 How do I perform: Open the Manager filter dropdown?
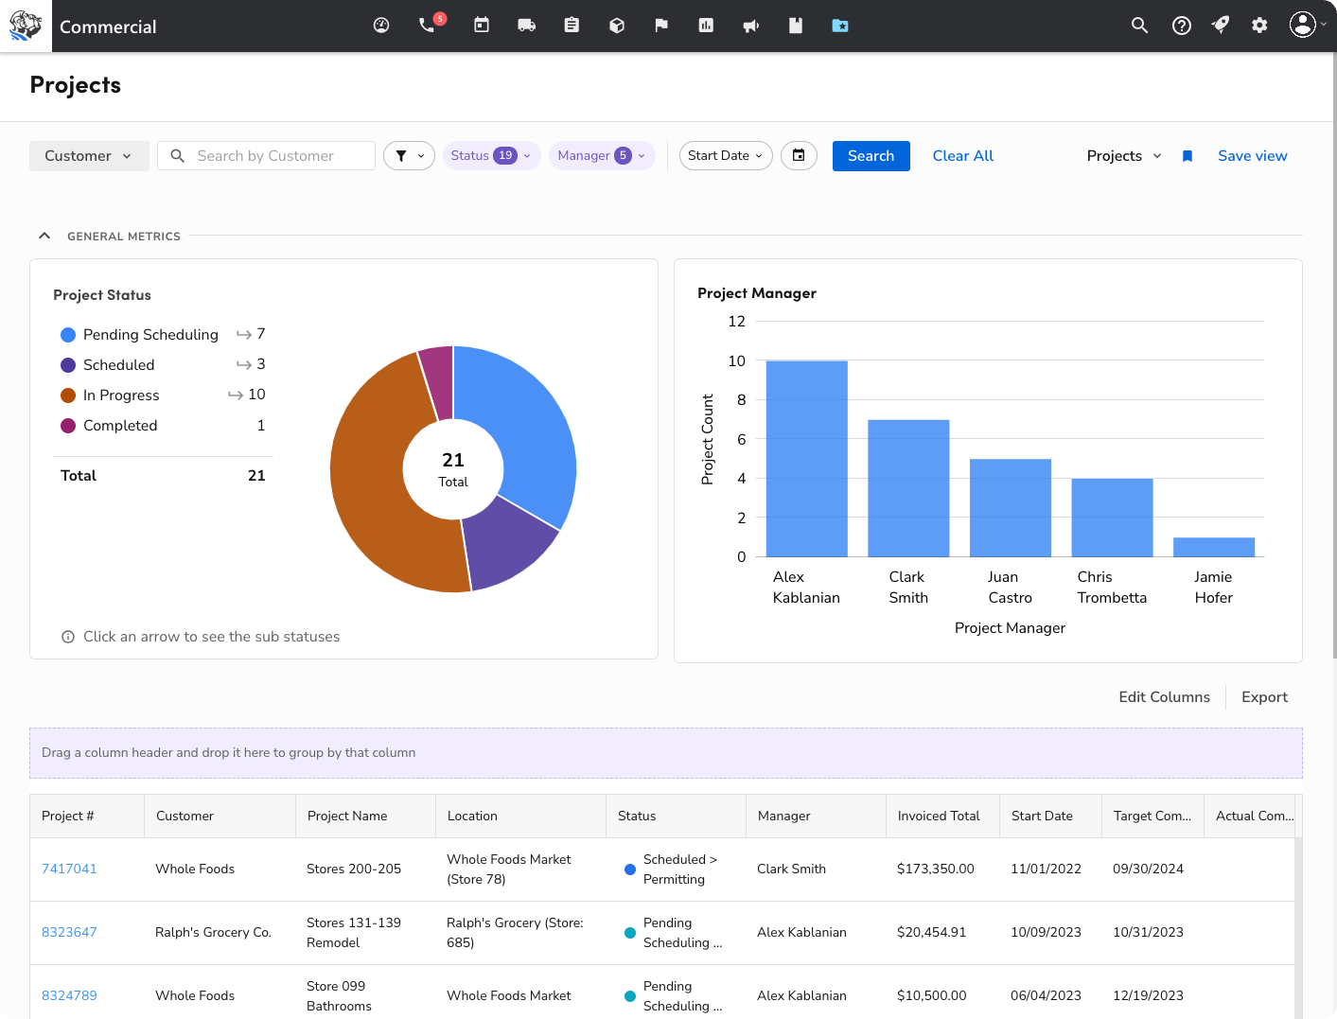602,155
